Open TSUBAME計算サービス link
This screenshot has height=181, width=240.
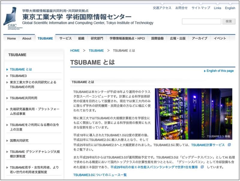click(208, 145)
